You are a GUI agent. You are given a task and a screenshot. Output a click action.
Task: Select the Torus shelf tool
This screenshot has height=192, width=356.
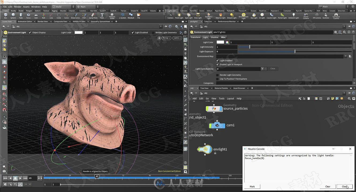[28, 16]
